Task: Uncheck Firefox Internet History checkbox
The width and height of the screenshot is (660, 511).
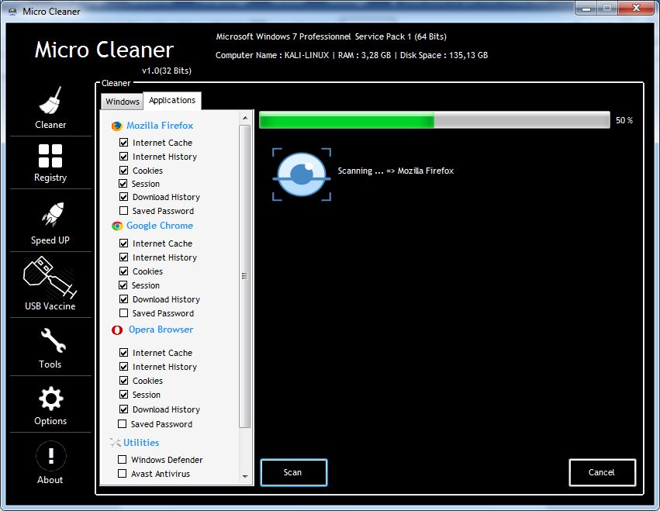Action: point(124,156)
